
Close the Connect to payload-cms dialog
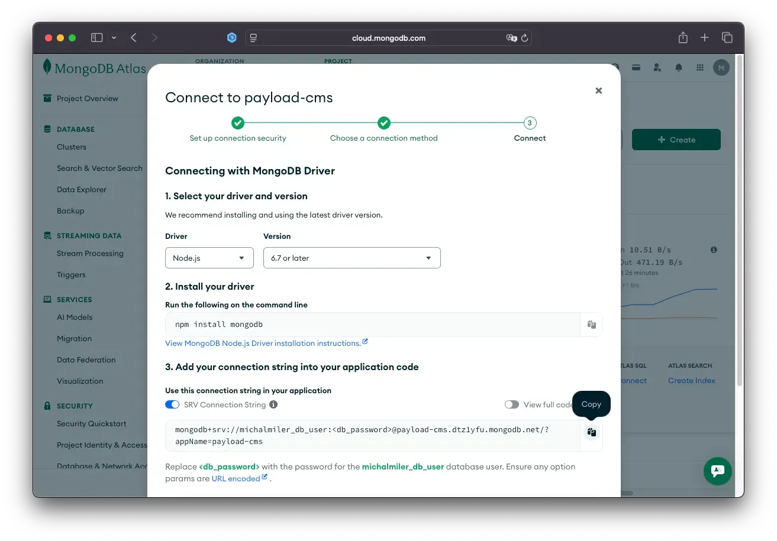pyautogui.click(x=598, y=90)
